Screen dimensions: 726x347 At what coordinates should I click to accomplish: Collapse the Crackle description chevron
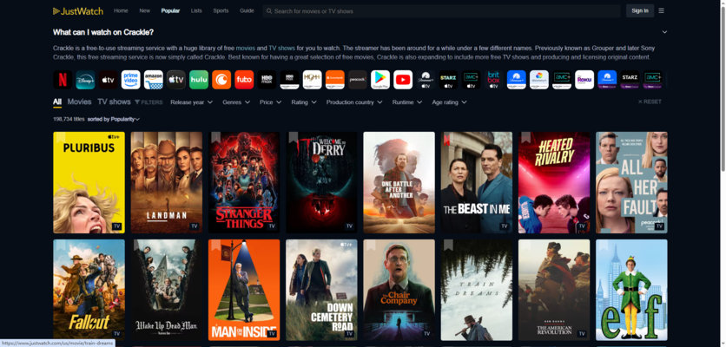tap(664, 33)
